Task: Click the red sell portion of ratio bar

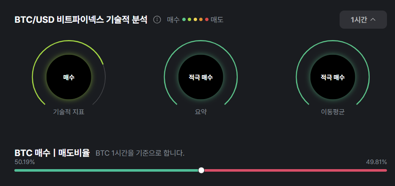Action: (x=296, y=170)
